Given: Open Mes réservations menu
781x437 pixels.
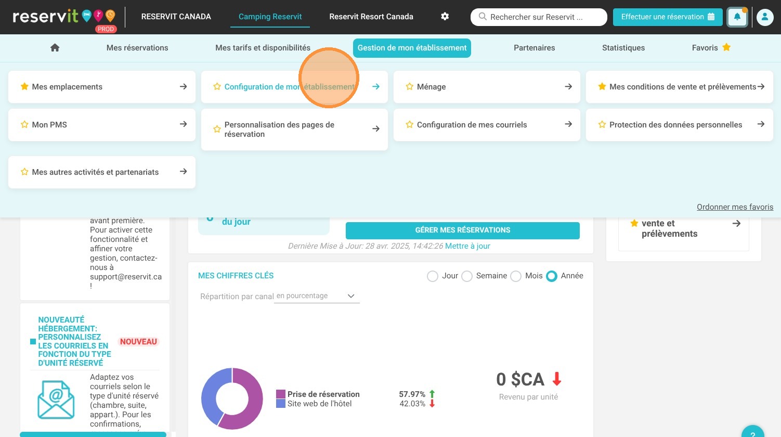Looking at the screenshot, I should tap(137, 48).
